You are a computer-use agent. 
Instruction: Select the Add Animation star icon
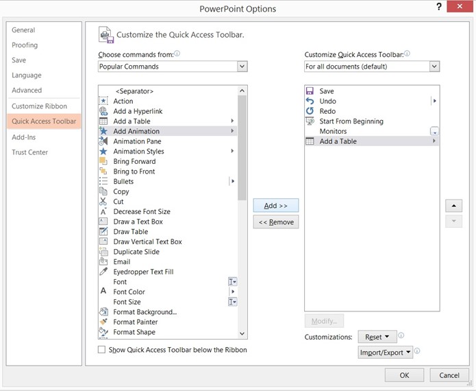(x=103, y=131)
